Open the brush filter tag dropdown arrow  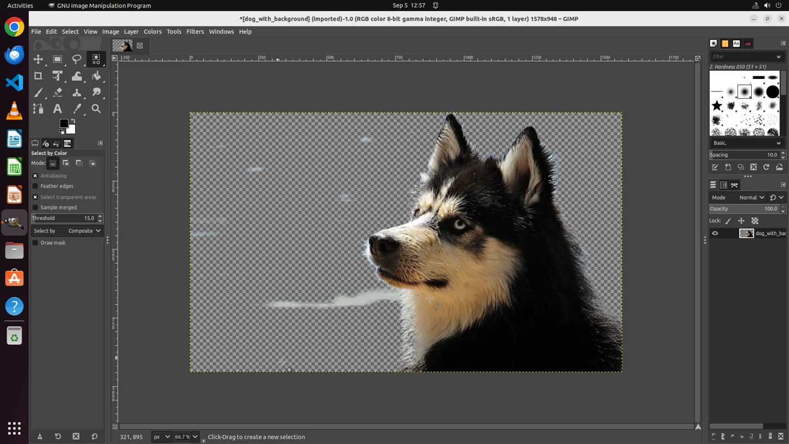click(x=779, y=56)
